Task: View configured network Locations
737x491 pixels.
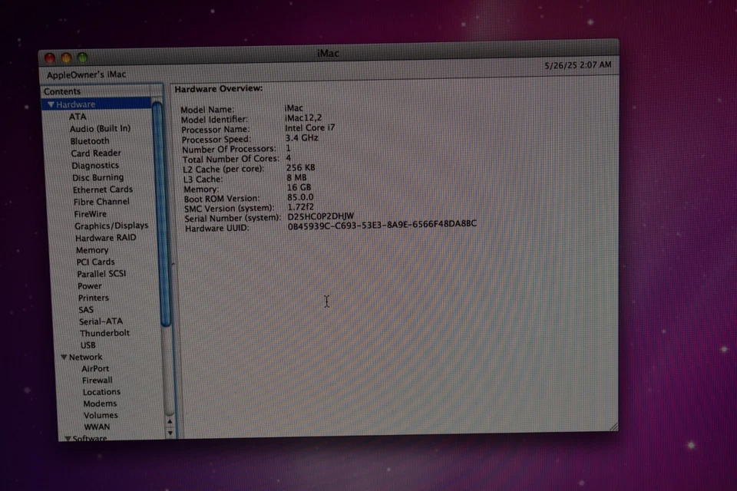Action: [101, 391]
